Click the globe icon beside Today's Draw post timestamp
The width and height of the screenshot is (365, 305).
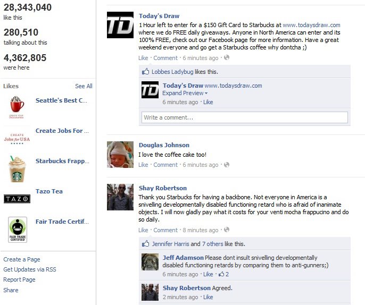click(x=227, y=57)
